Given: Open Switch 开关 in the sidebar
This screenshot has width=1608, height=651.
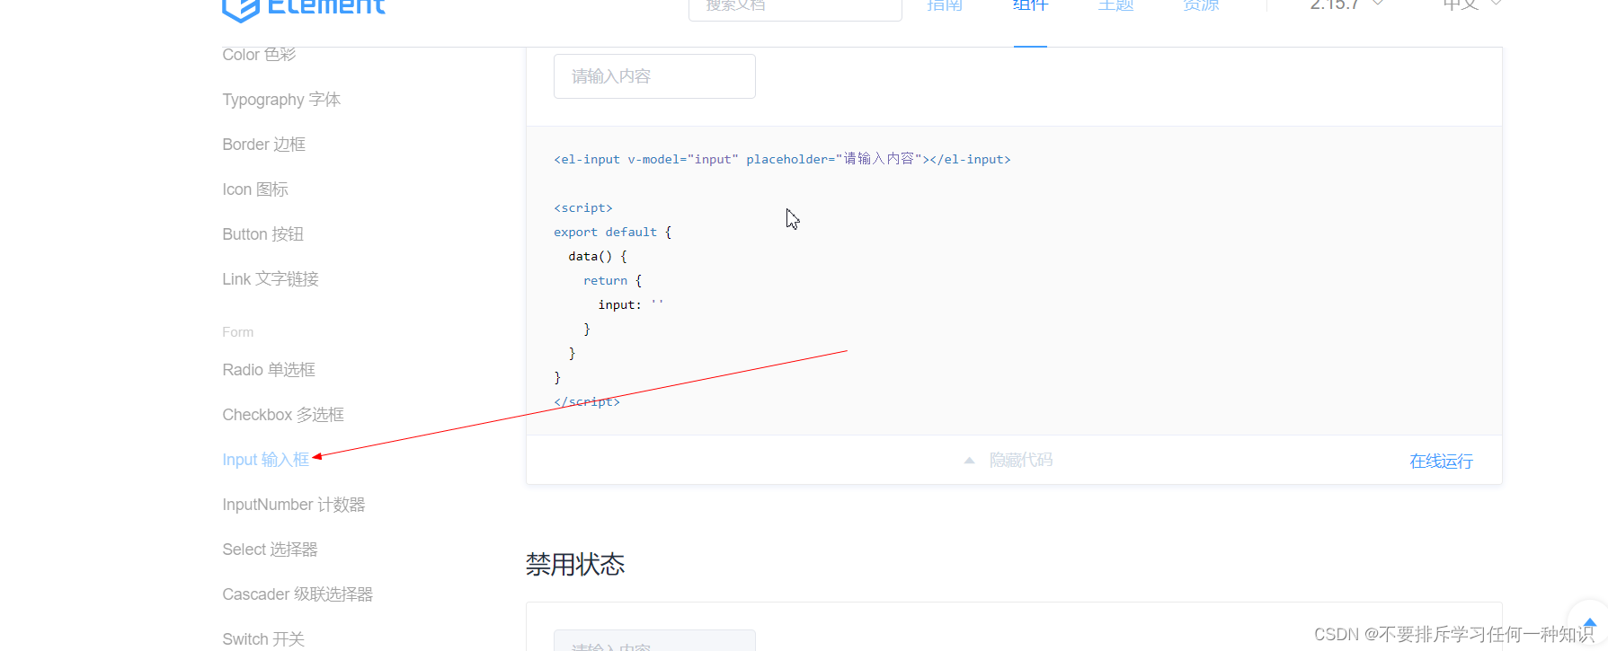Looking at the screenshot, I should [x=263, y=639].
